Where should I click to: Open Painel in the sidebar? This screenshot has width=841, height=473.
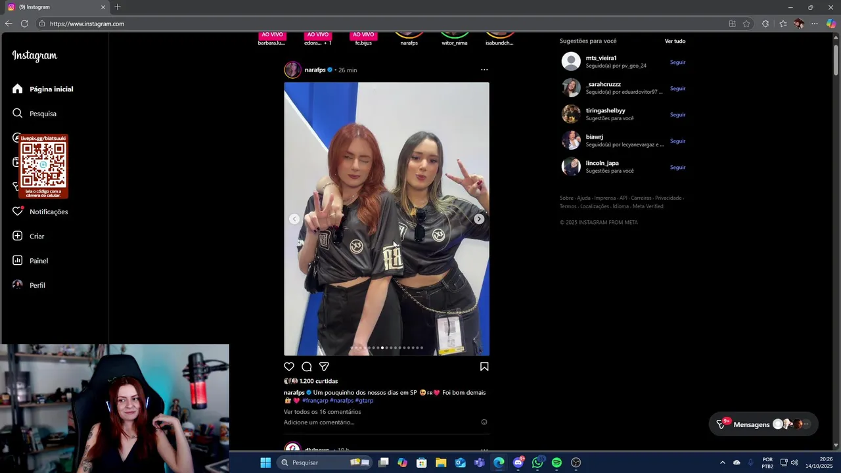[x=30, y=261]
